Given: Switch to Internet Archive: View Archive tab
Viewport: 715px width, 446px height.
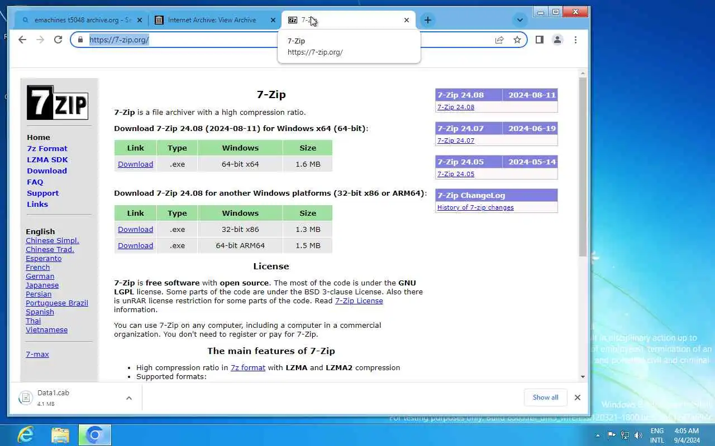Looking at the screenshot, I should click(215, 20).
